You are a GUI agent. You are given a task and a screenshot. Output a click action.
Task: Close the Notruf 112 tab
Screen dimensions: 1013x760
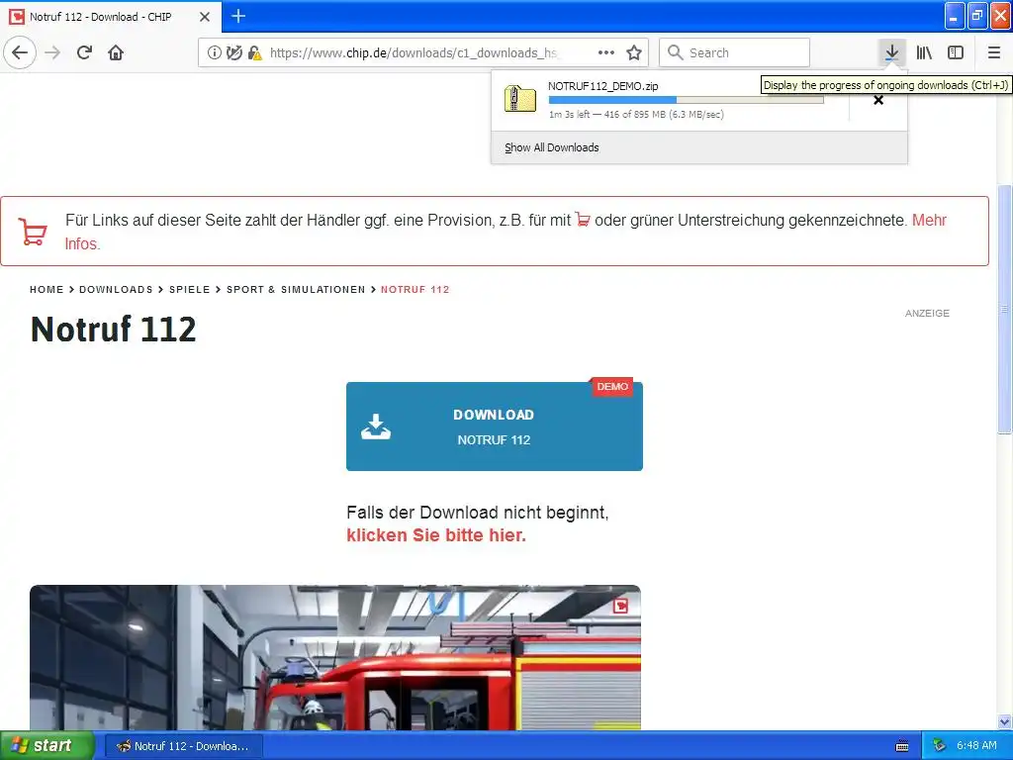point(205,17)
